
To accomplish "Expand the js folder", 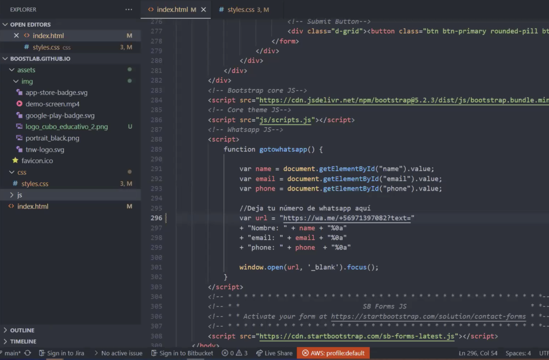I will (x=12, y=195).
